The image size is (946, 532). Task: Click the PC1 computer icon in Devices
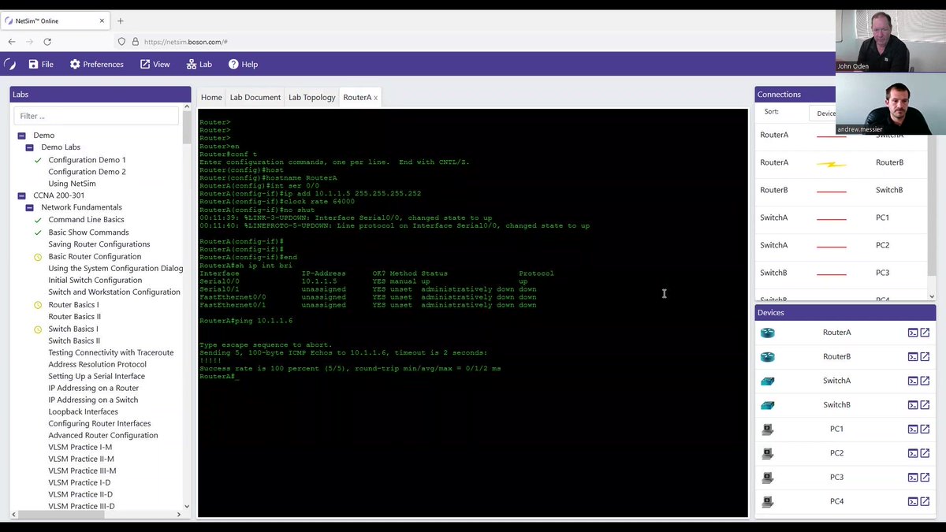tap(767, 430)
